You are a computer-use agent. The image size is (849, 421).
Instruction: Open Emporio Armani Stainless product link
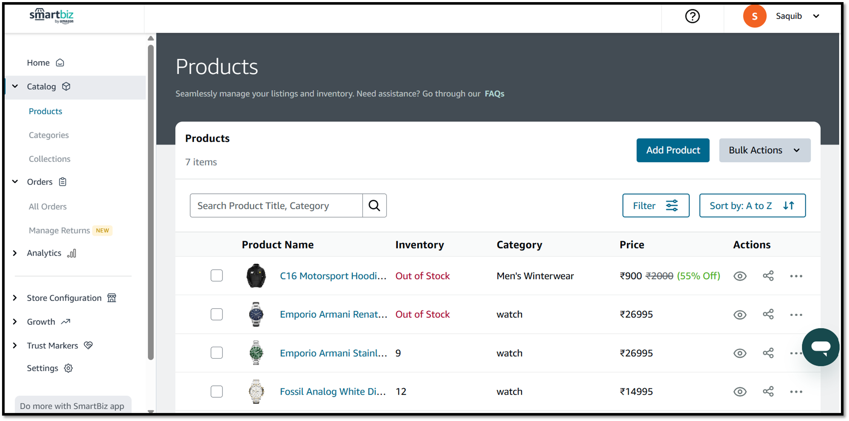(x=334, y=353)
